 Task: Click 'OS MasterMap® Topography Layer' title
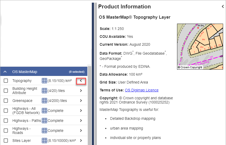135,17
